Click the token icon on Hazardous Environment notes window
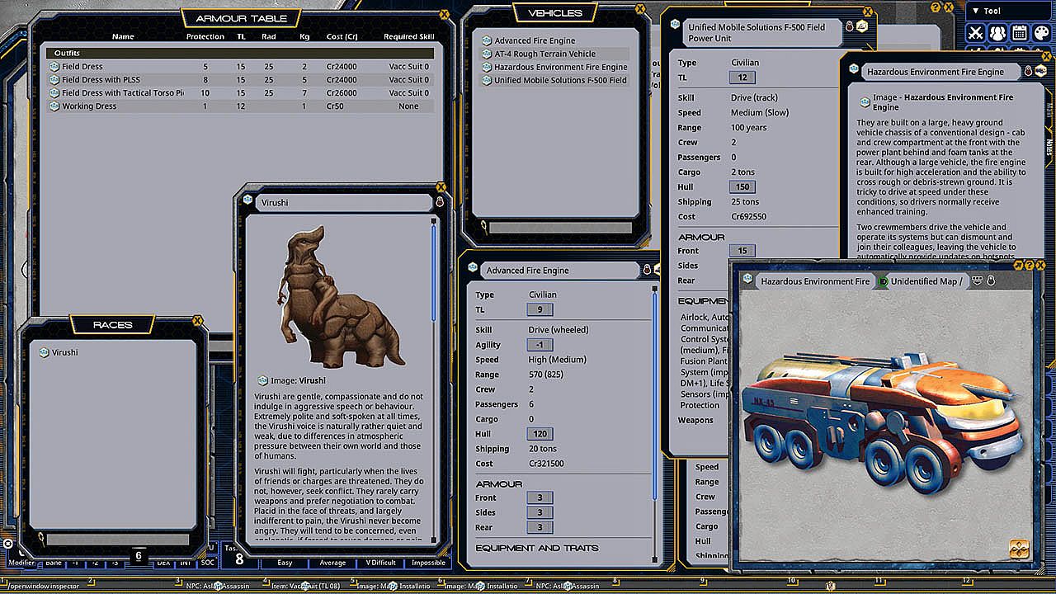Screen dimensions: 1056x594 tap(1040, 72)
